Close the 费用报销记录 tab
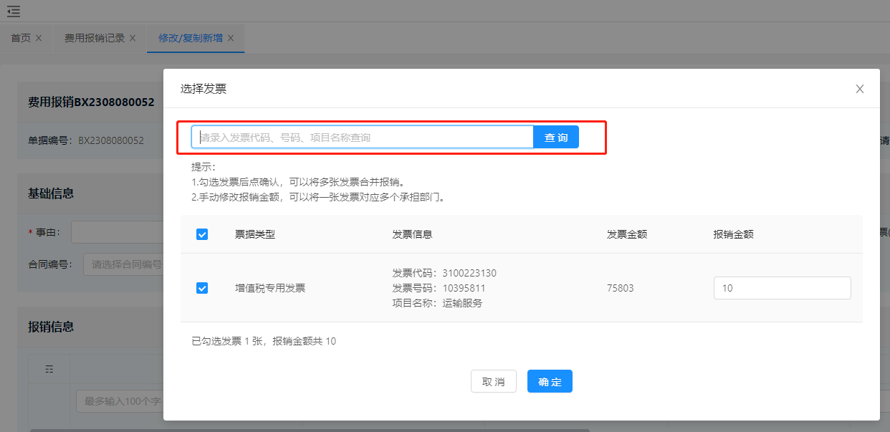Image resolution: width=890 pixels, height=432 pixels. click(x=133, y=38)
